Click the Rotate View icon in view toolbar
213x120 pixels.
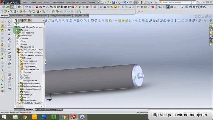click(71, 21)
